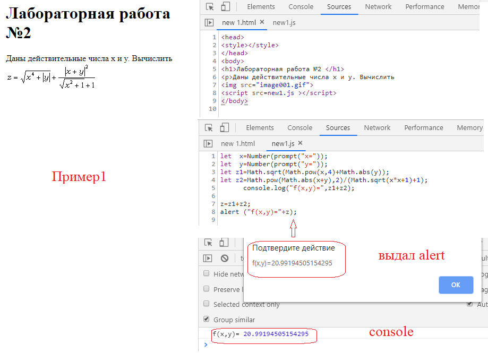Toggle device toolbar icon above the HTML source panel
This screenshot has width=488, height=353.
[225, 7]
